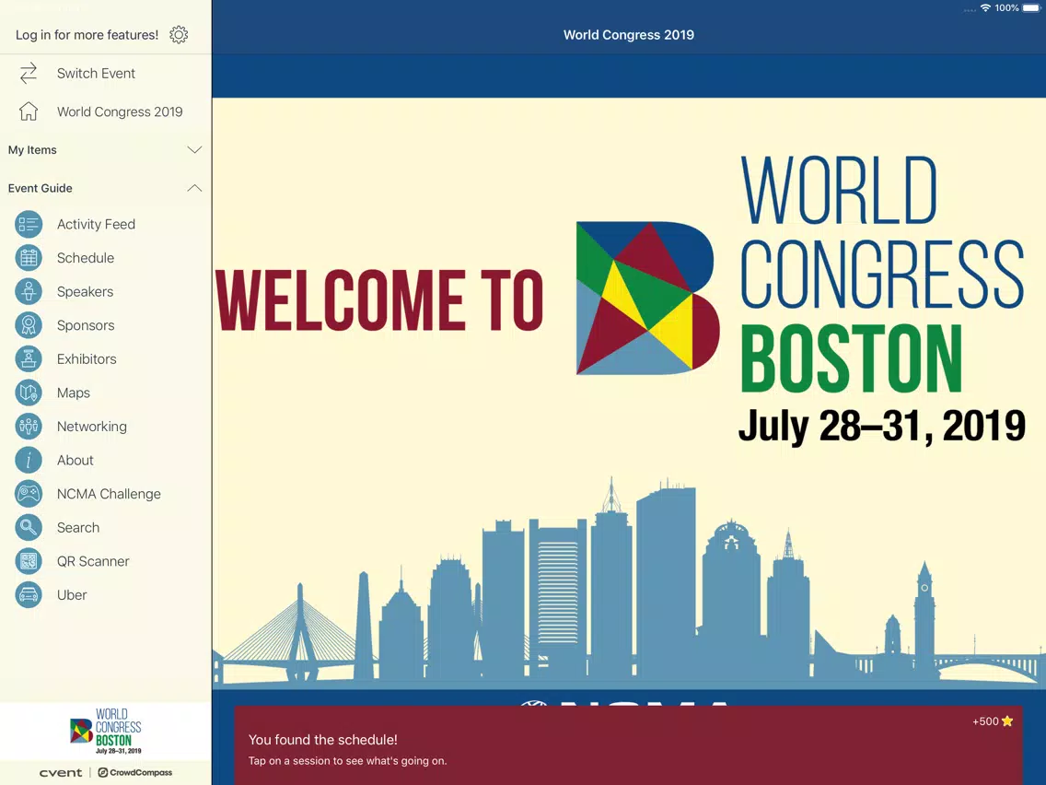Collapse the Event Guide section chevron
This screenshot has height=785, width=1046.
(x=194, y=188)
